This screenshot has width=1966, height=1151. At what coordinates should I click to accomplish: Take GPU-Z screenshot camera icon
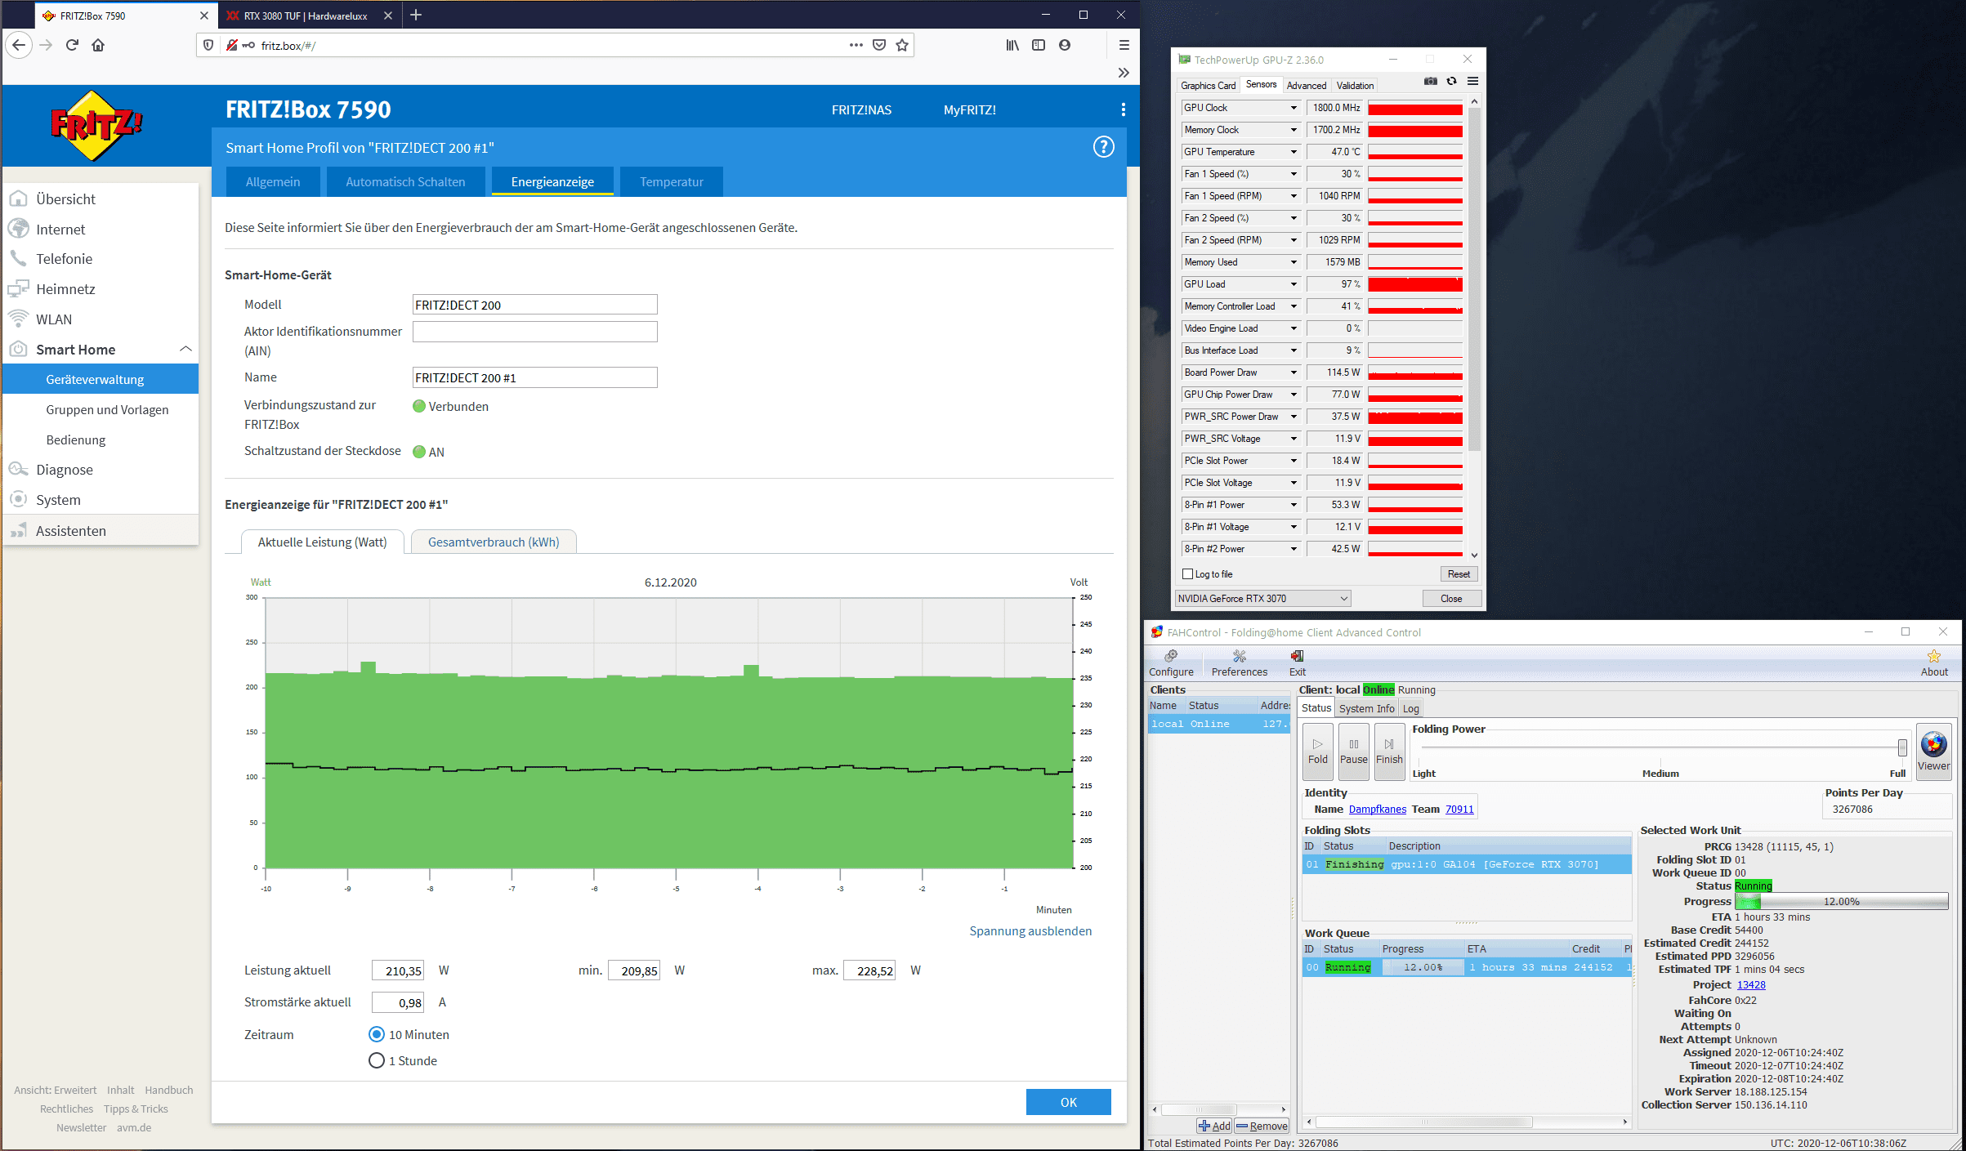click(x=1430, y=81)
